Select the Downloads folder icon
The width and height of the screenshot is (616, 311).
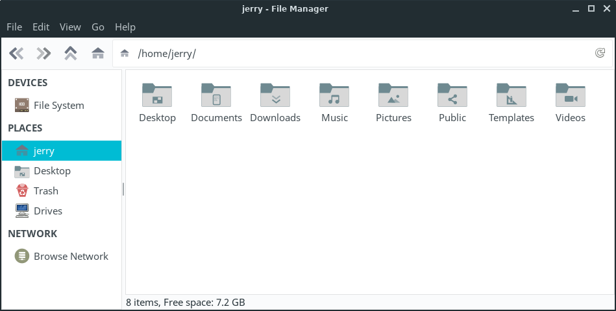[275, 95]
